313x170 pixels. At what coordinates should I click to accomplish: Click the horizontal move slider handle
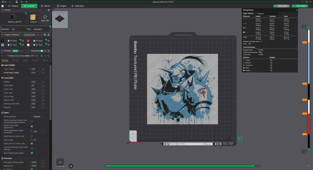(x=253, y=166)
